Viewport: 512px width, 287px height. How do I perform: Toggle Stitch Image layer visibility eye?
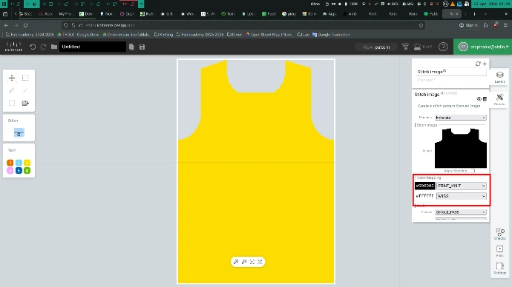click(x=479, y=99)
